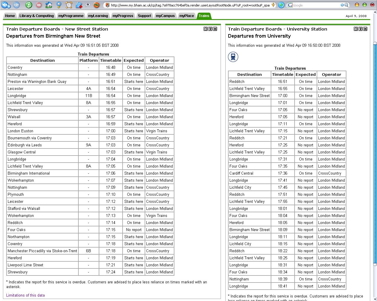Click the browser Forward arrow button

pos(16,5)
